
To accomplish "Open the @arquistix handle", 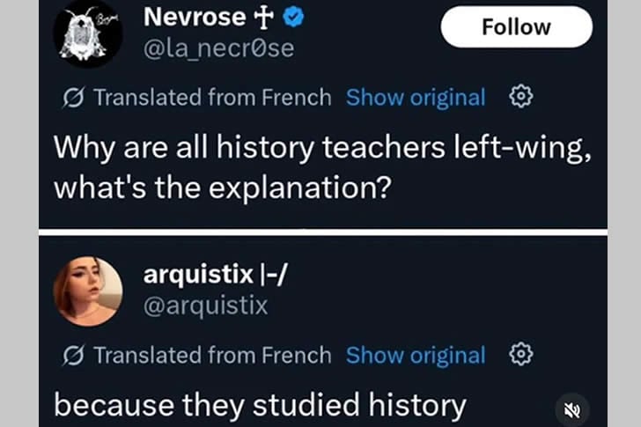I will pos(205,306).
